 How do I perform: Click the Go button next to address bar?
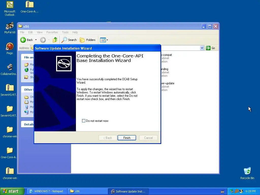coord(210,48)
